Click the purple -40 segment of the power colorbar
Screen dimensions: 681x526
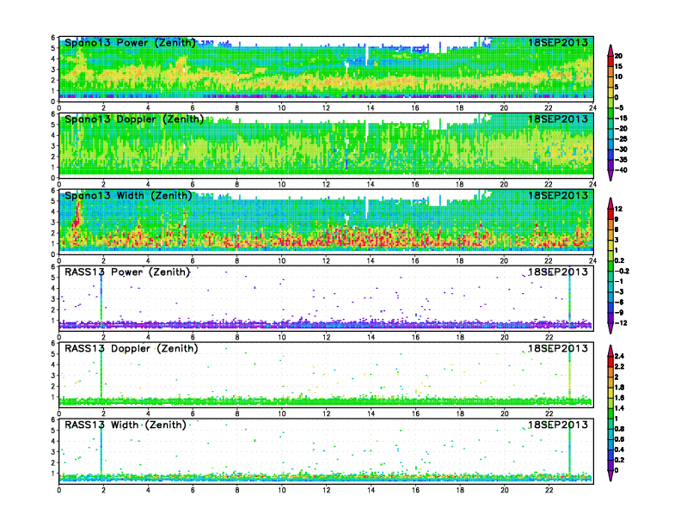[610, 165]
